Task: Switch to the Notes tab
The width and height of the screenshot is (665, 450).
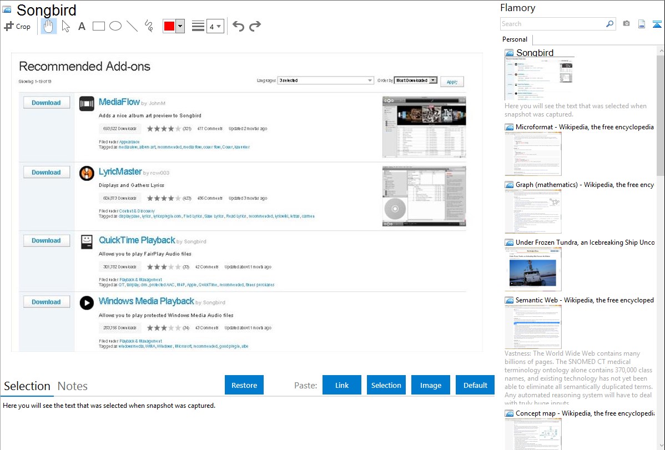Action: [x=73, y=386]
